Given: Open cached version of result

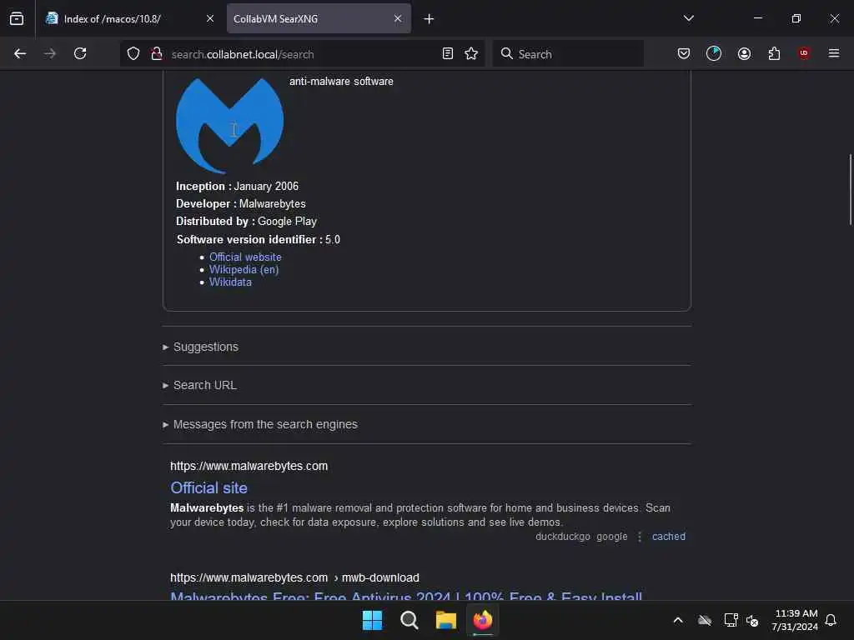Looking at the screenshot, I should [669, 537].
